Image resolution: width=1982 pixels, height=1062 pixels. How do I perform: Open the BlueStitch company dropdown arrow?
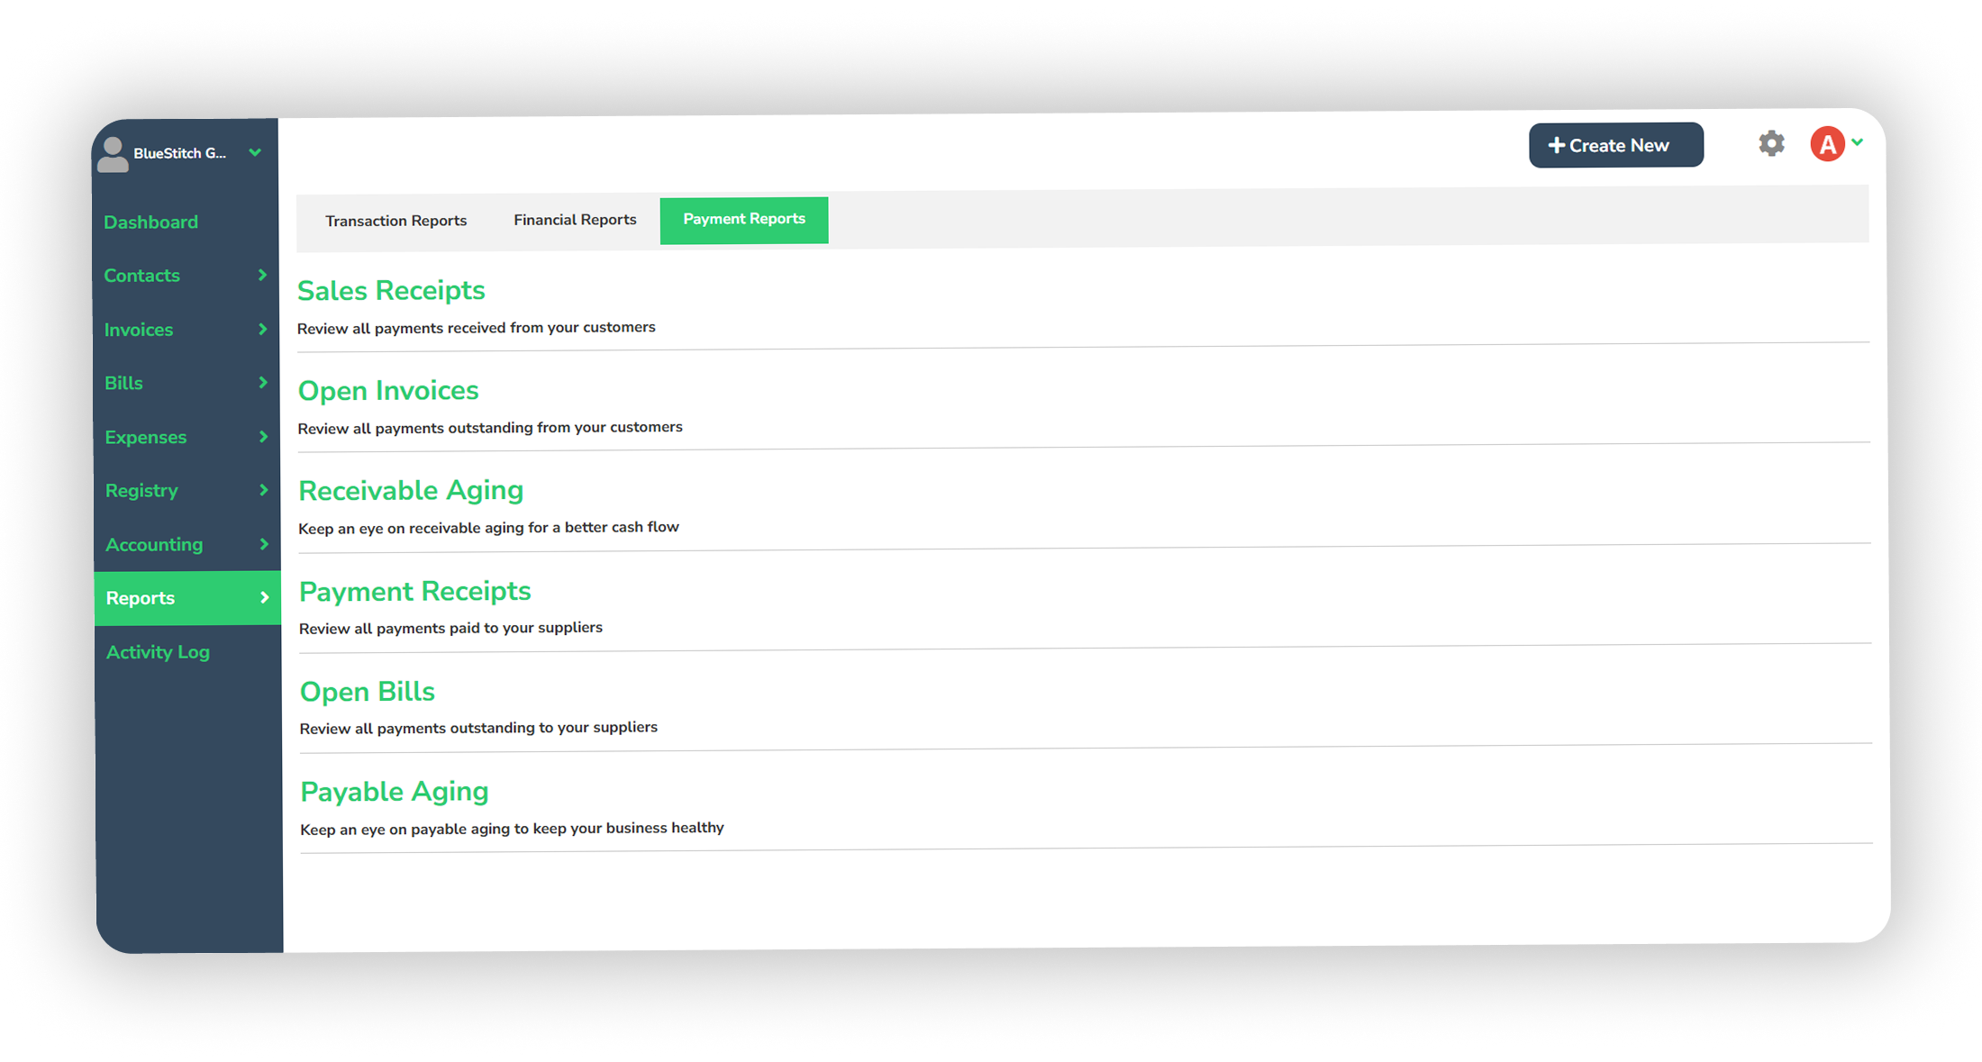[x=255, y=152]
